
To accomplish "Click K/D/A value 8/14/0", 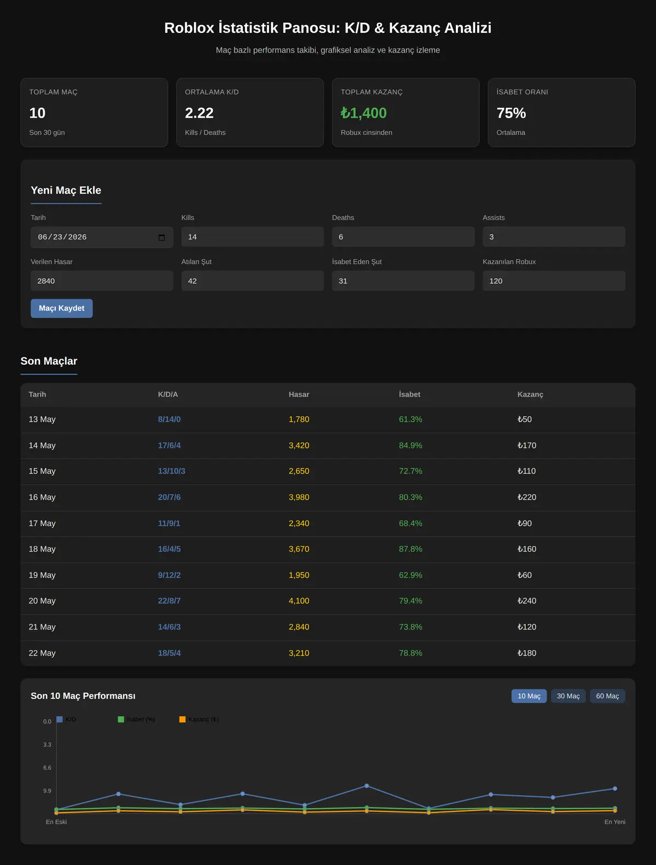I will click(x=169, y=419).
